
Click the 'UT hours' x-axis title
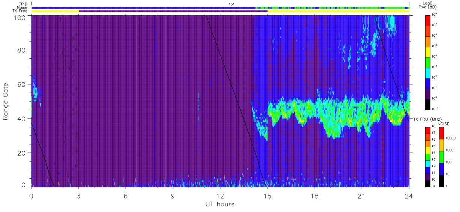coord(220,205)
